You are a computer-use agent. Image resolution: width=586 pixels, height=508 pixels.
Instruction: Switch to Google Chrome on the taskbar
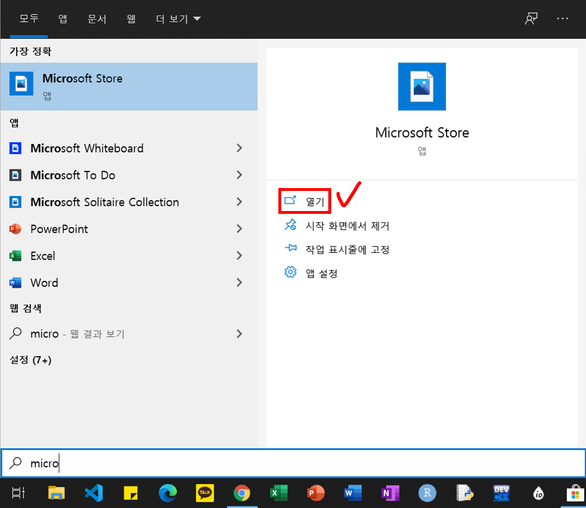[x=242, y=493]
